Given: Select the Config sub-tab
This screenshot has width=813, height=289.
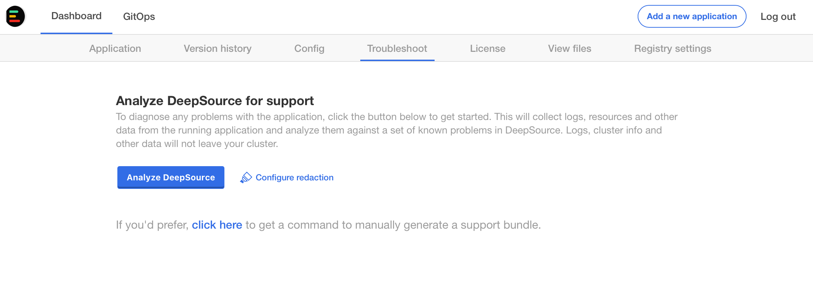Looking at the screenshot, I should (309, 49).
